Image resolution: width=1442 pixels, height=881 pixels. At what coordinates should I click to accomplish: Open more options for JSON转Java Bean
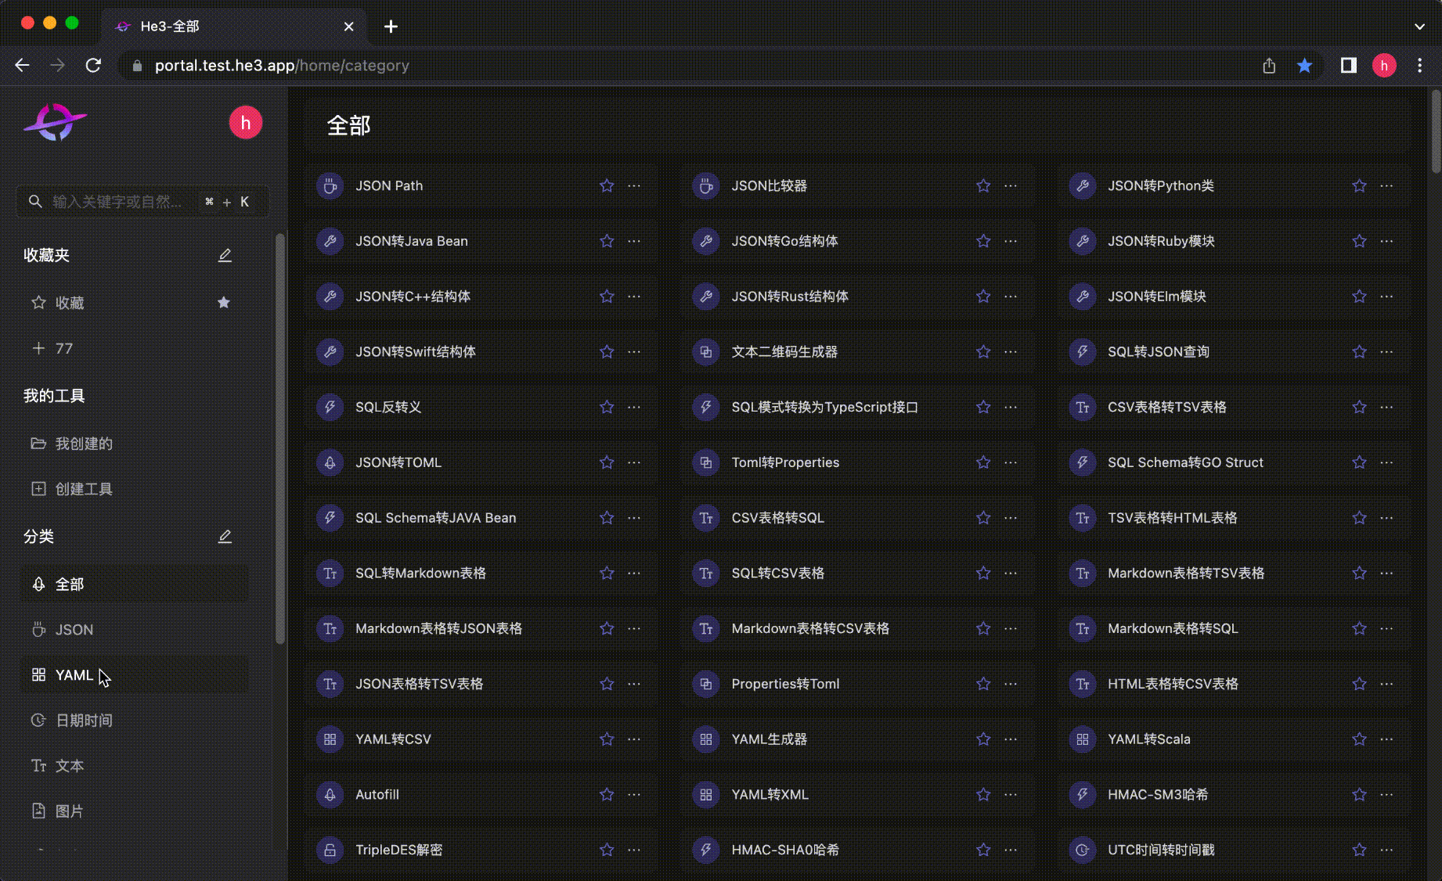[x=634, y=241]
